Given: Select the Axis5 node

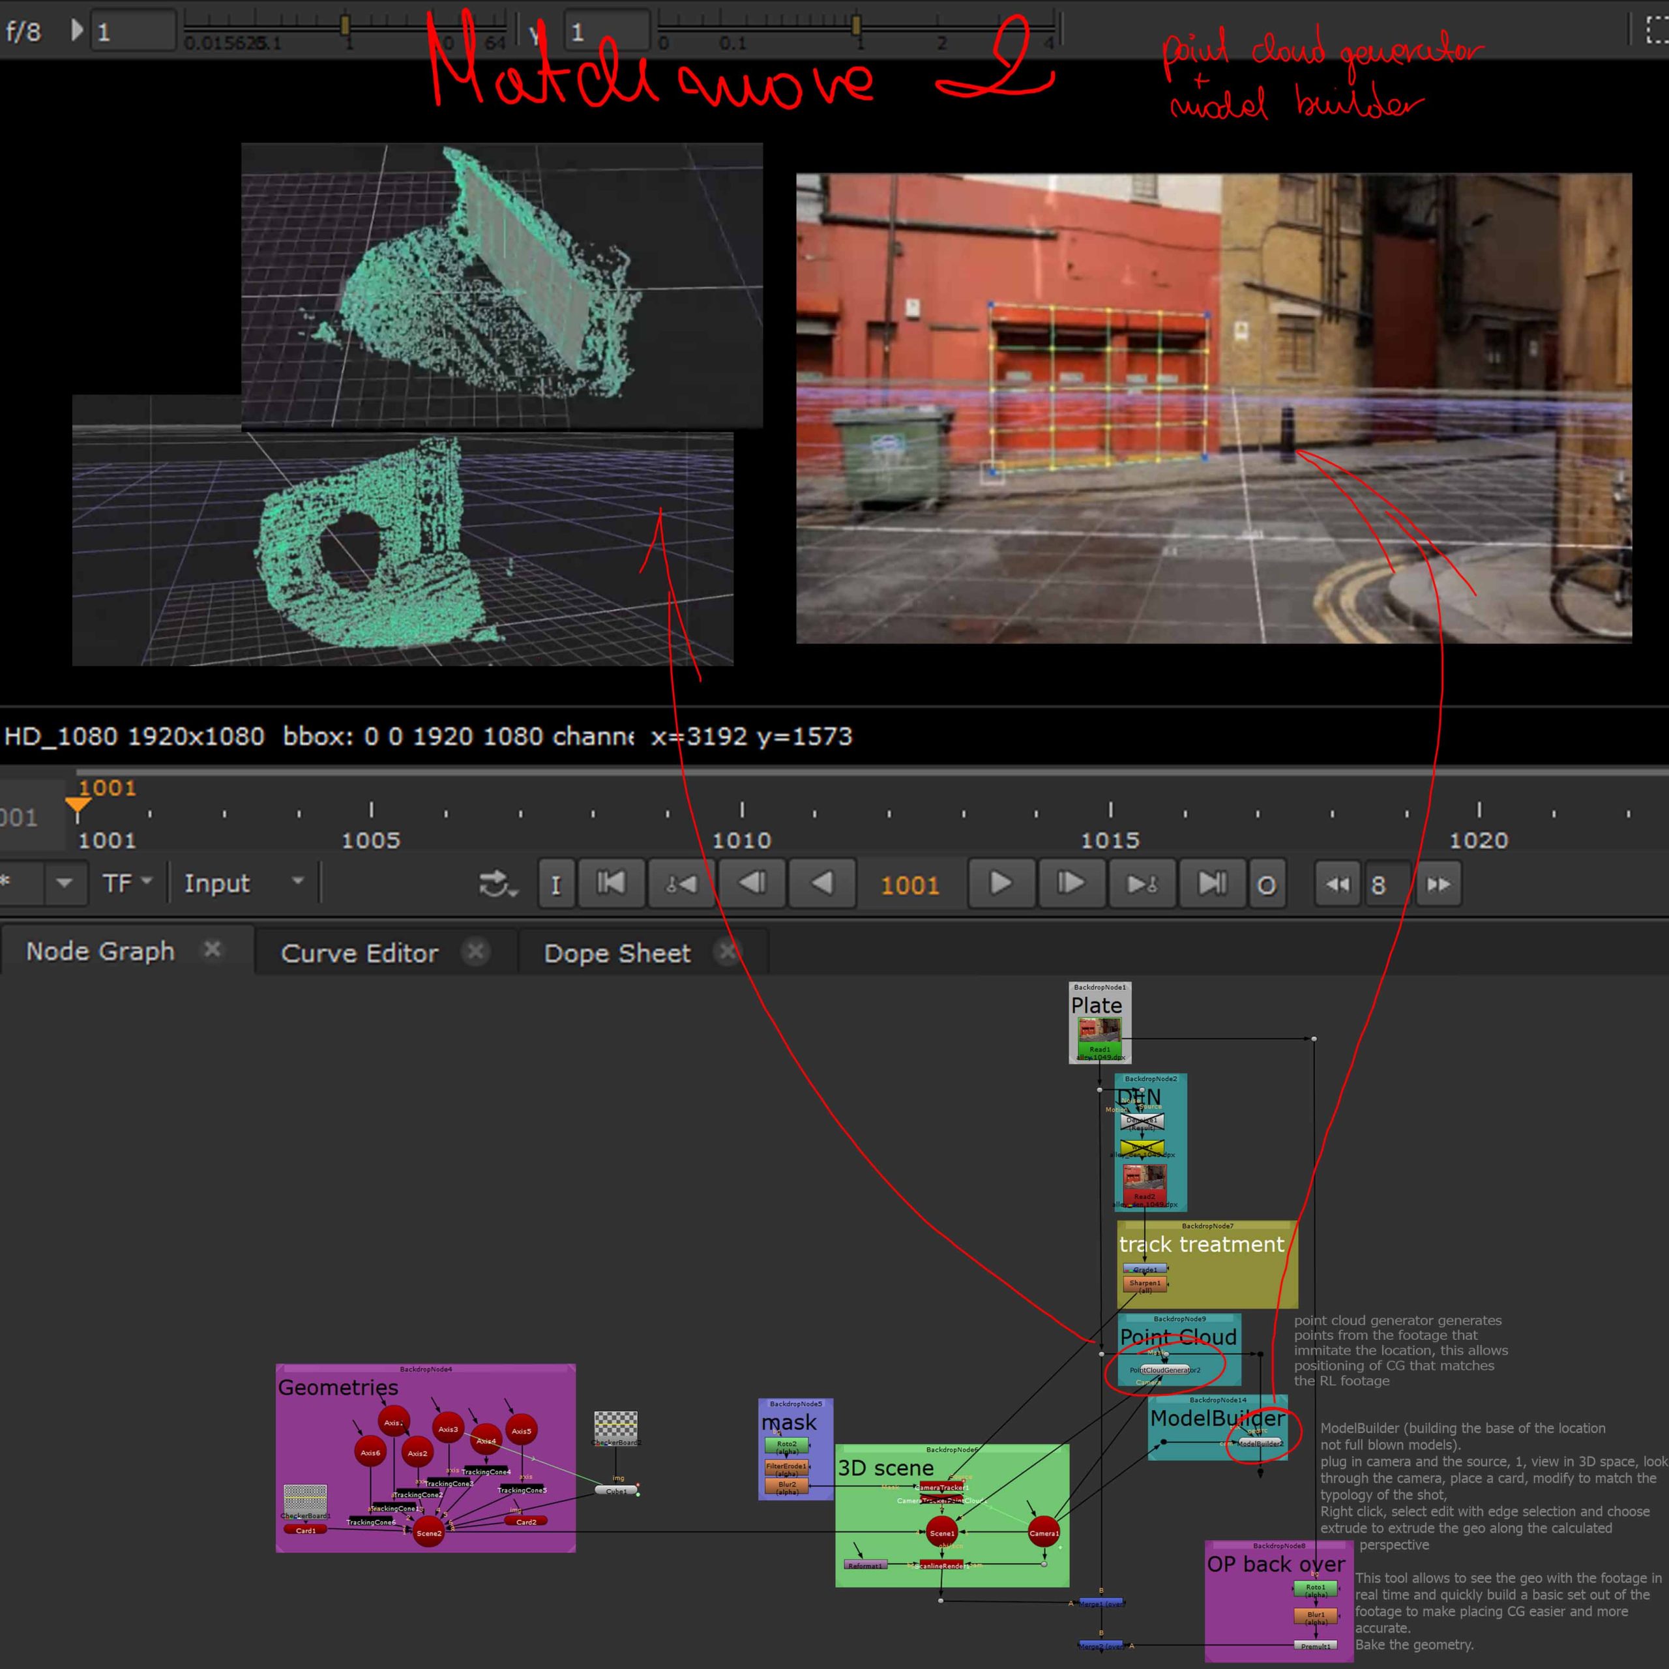Looking at the screenshot, I should (x=521, y=1430).
